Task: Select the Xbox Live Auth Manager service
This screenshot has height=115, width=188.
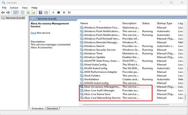Action: [99, 90]
